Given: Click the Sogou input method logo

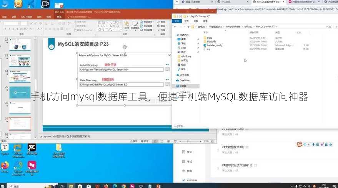Looking at the screenshot, I should (x=299, y=144).
